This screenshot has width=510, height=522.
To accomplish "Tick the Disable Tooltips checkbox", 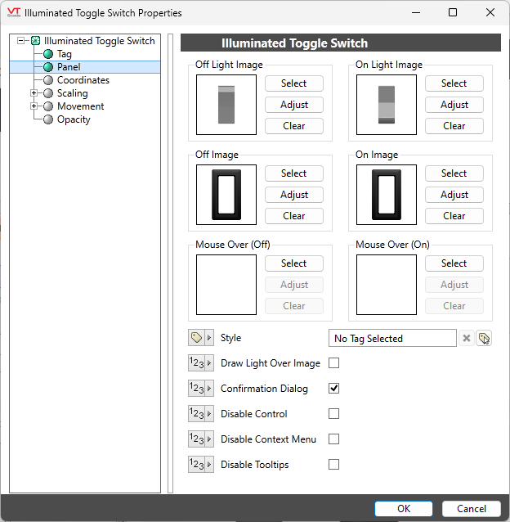I will (x=333, y=465).
